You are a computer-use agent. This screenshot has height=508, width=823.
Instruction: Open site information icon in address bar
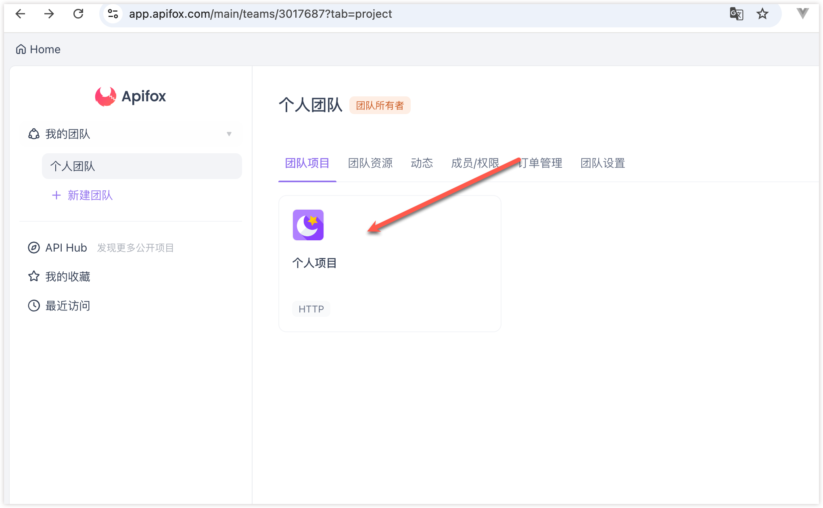tap(113, 14)
